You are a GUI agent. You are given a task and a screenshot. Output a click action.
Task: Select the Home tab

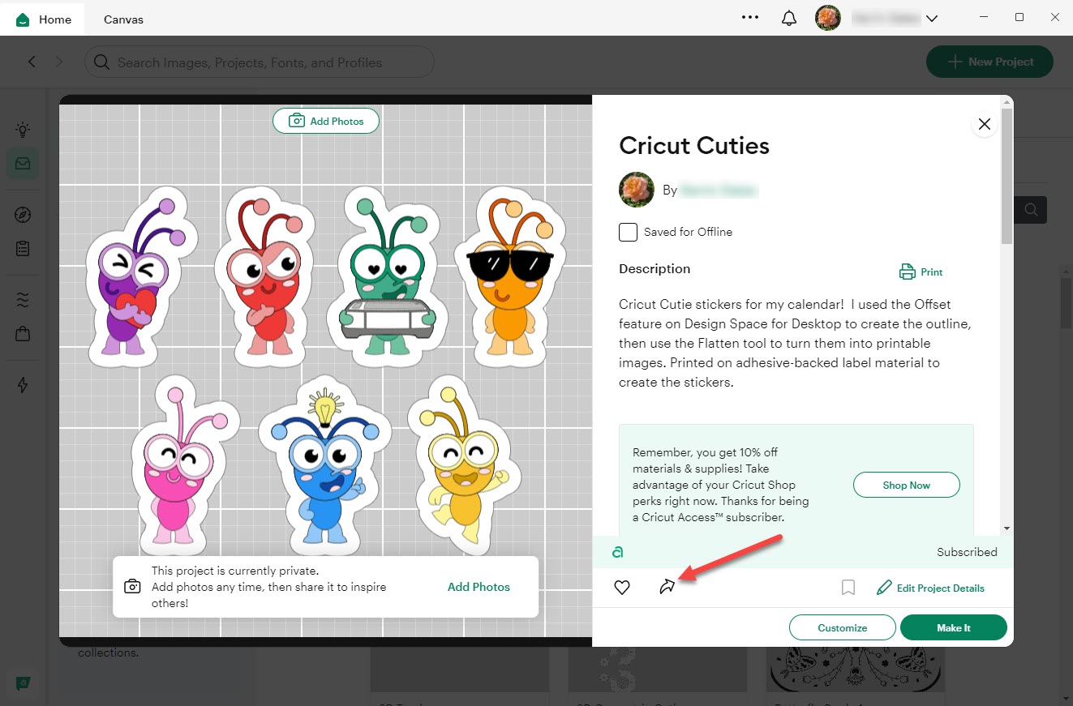coord(45,19)
